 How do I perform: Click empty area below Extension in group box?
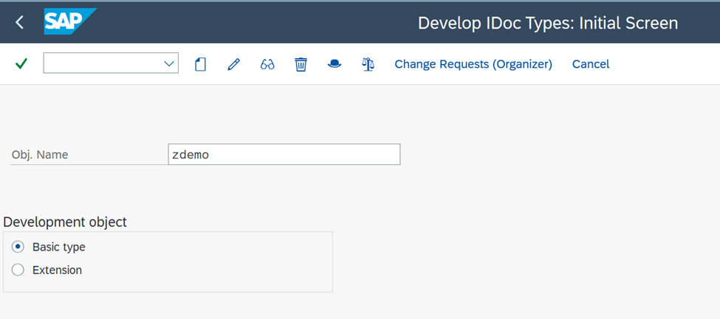[x=168, y=284]
